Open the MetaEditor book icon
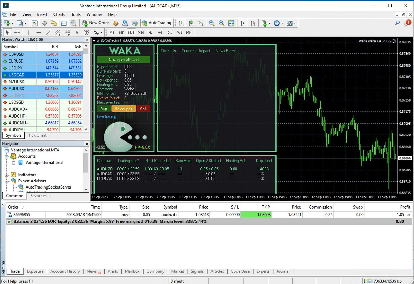 coord(116,23)
